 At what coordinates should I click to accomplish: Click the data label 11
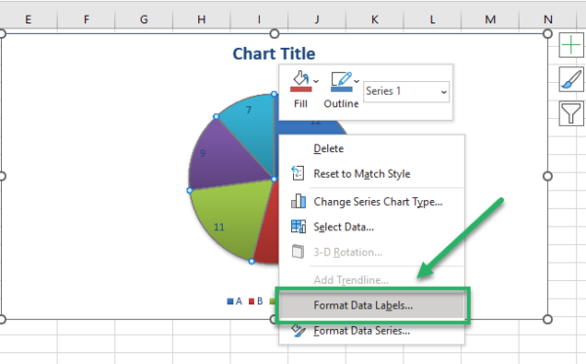(219, 227)
